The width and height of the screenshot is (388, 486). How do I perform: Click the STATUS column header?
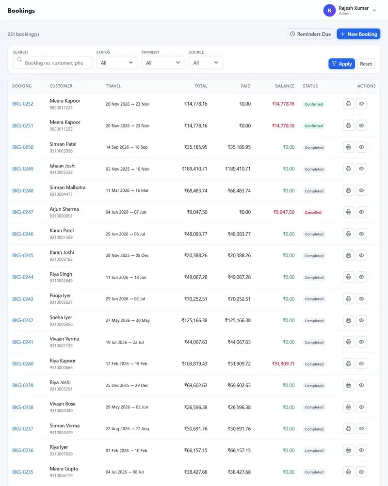pos(310,86)
